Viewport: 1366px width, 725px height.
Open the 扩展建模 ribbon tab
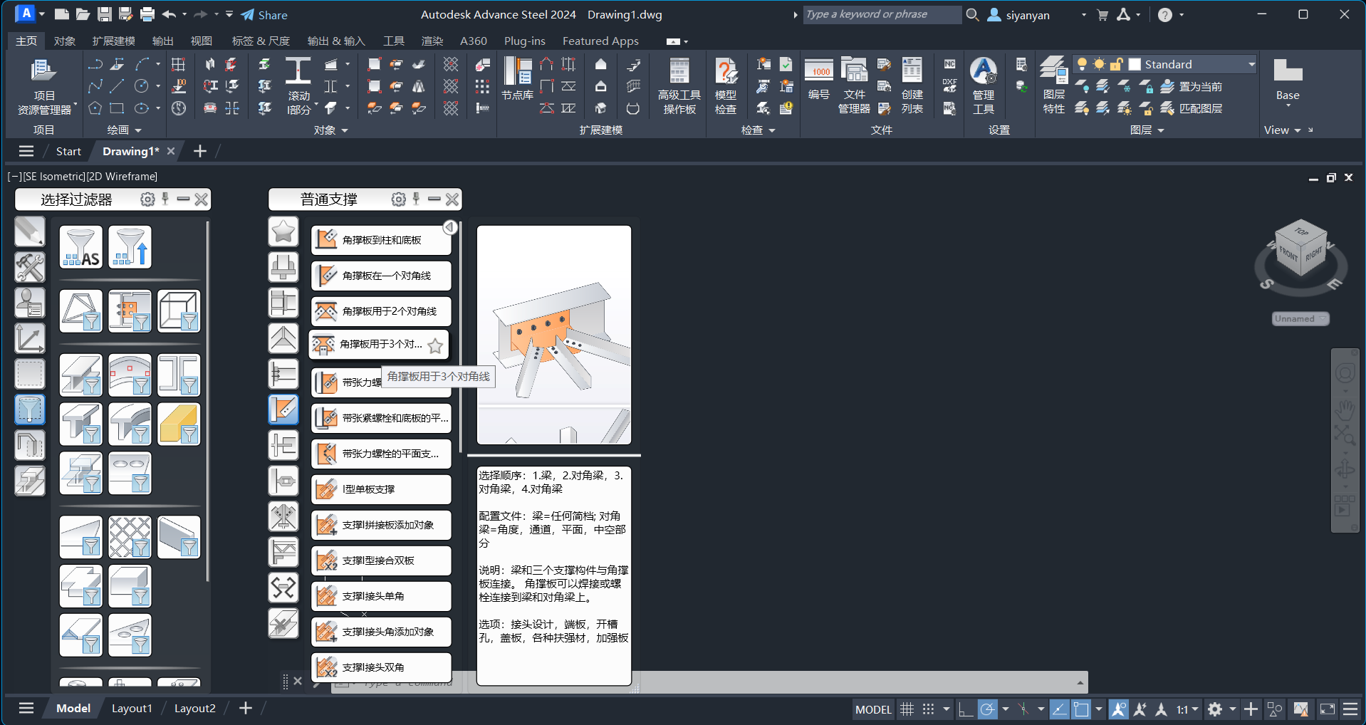coord(113,41)
